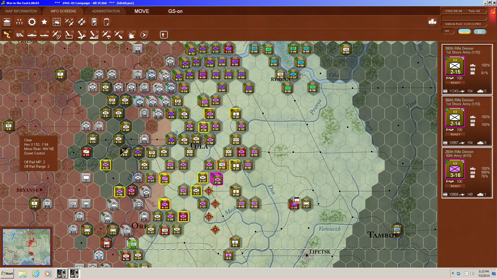Click the Soviet hammer and sickle flag
The image size is (497, 279).
(493, 12)
